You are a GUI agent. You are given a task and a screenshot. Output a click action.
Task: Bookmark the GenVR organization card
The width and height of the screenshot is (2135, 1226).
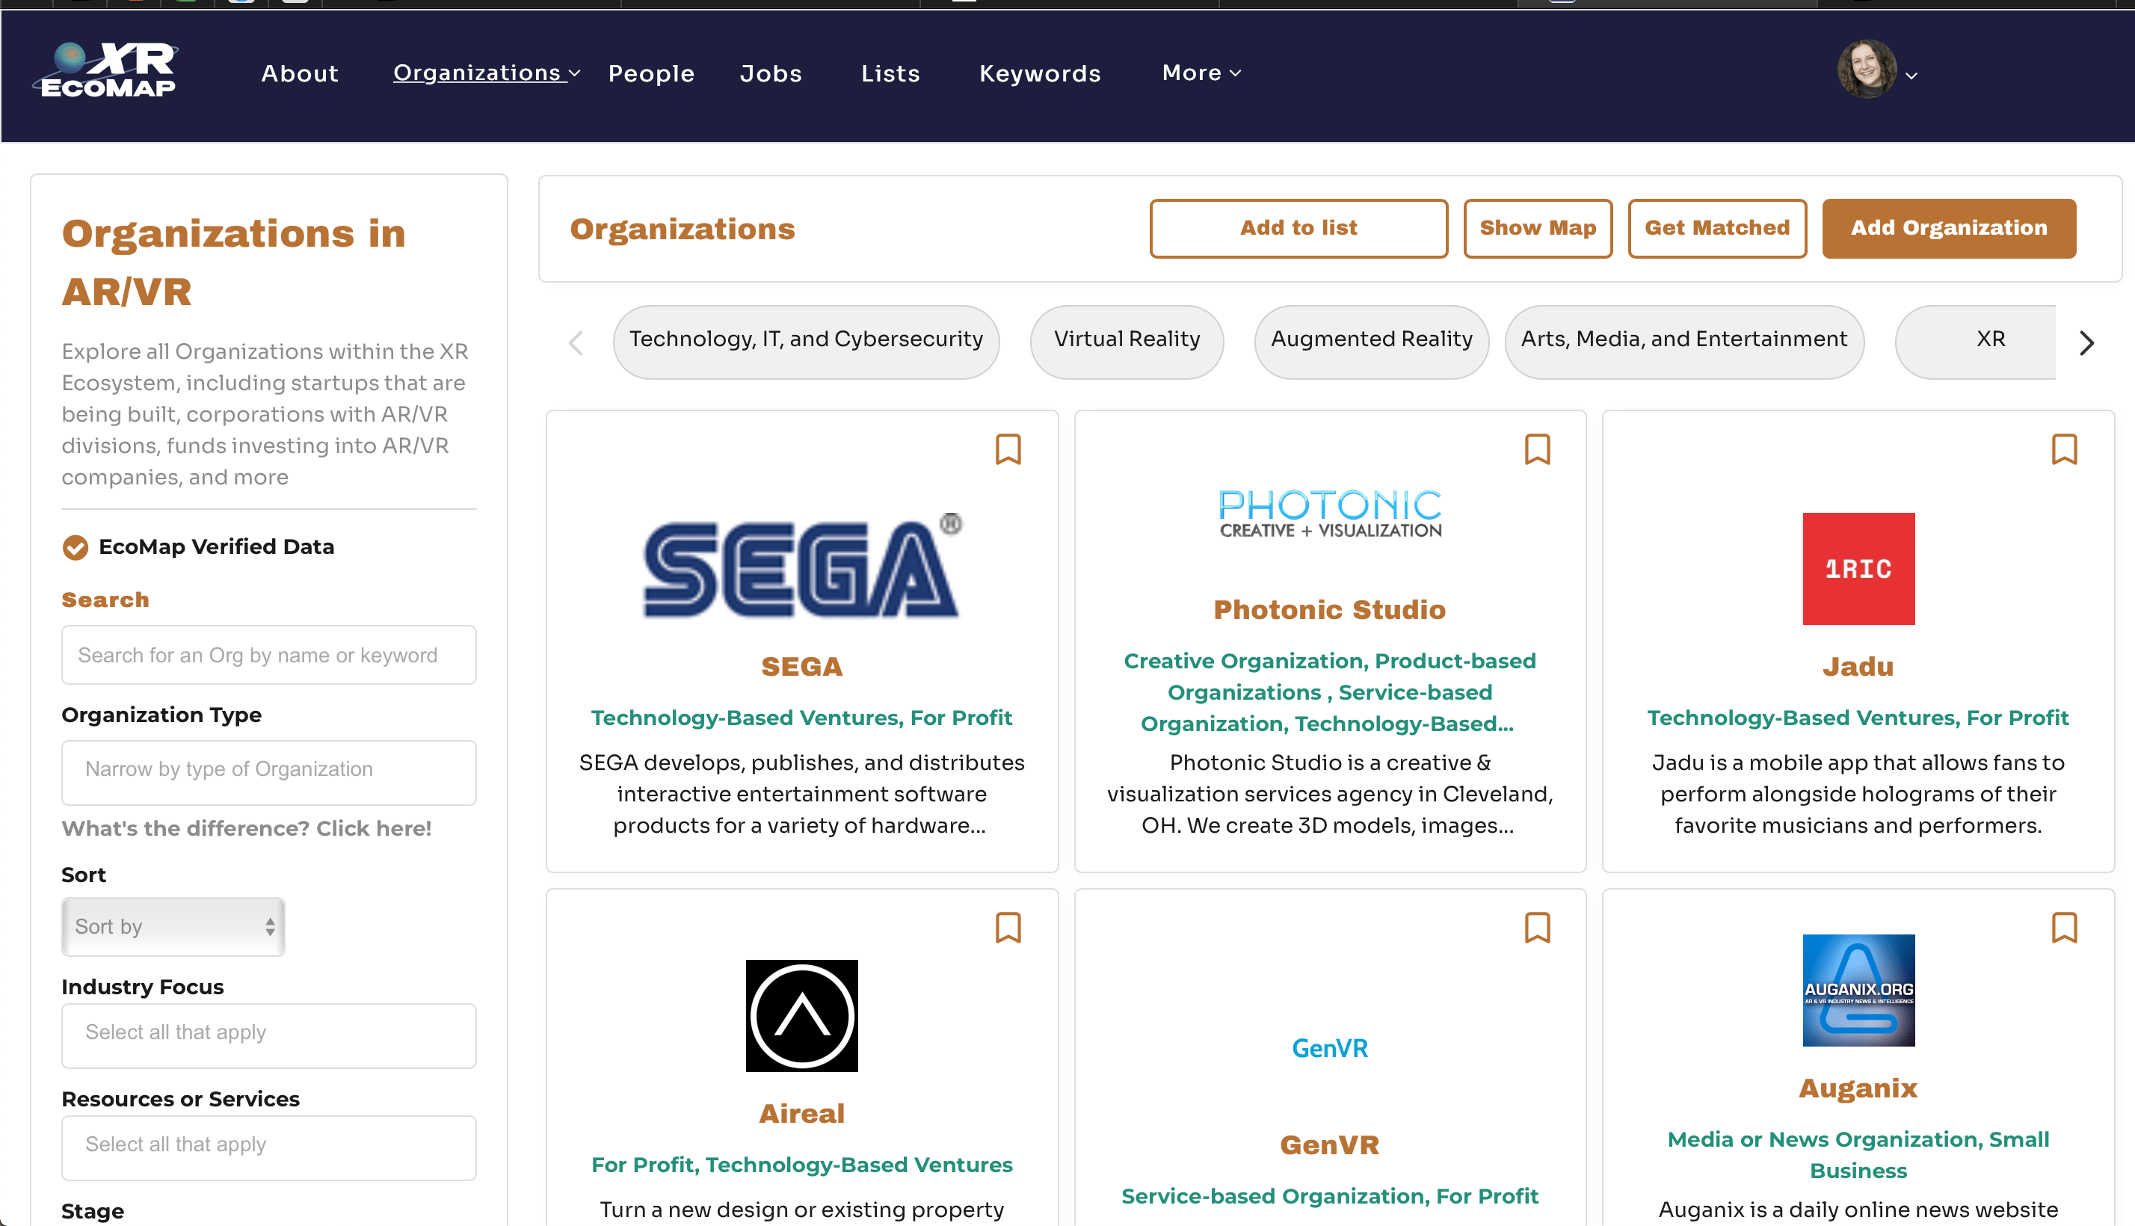1537,928
